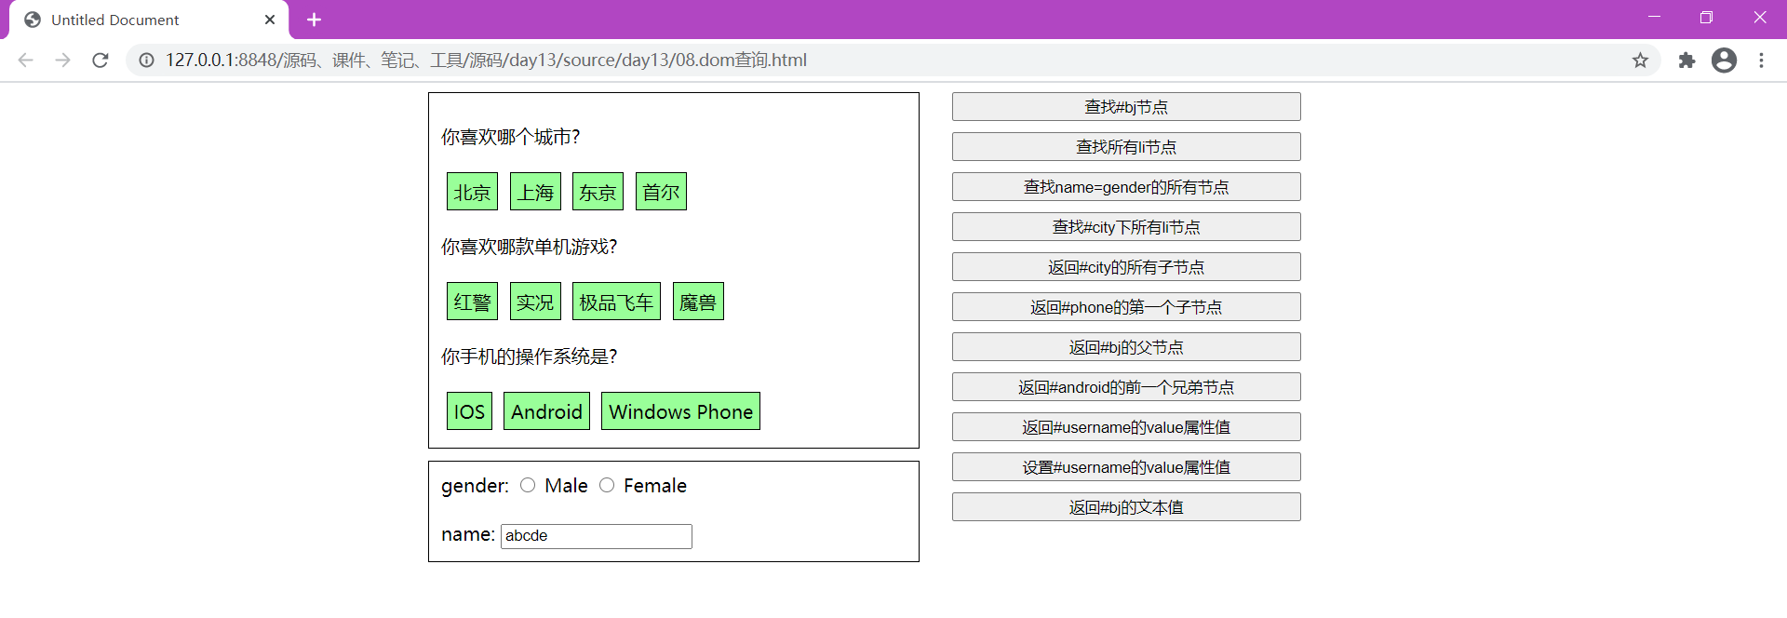This screenshot has height=618, width=1787.
Task: Restore down the browser window
Action: point(1706,18)
